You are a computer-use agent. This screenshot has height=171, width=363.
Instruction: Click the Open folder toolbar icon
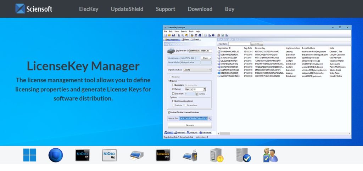tap(169, 35)
